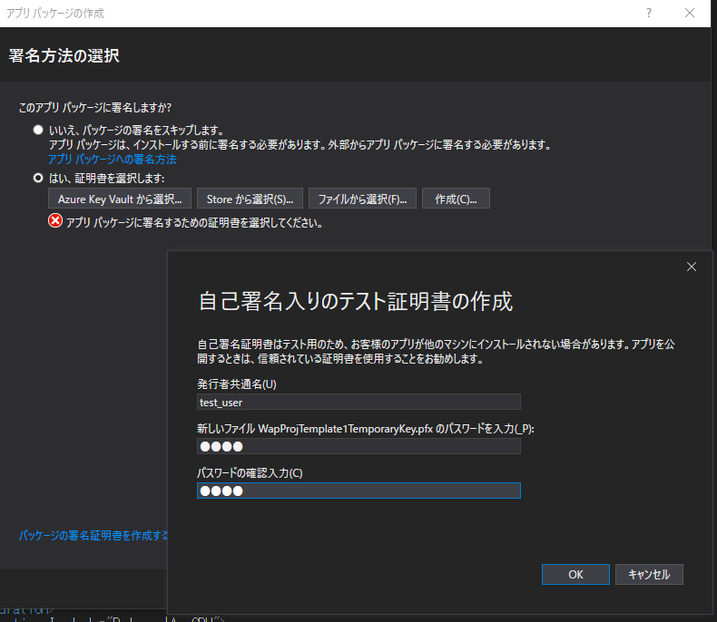717x622 pixels.
Task: Click the heading '署名方法の選択'
Action: coord(64,55)
